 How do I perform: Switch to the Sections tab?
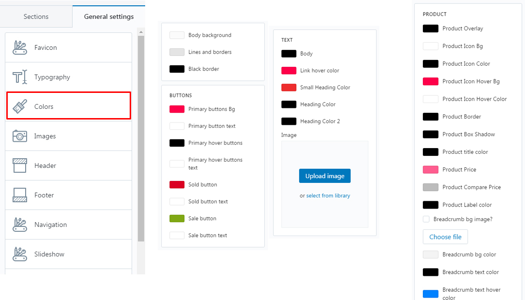36,16
